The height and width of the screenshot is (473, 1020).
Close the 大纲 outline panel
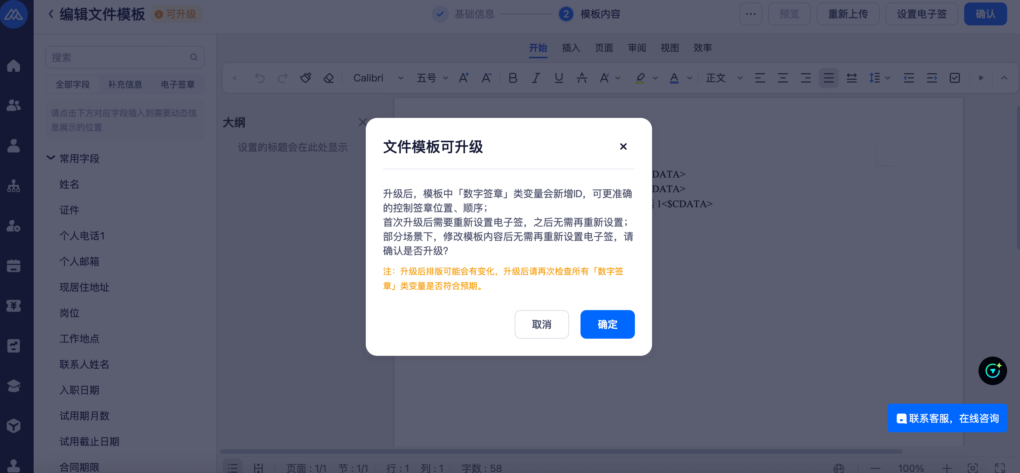[362, 122]
